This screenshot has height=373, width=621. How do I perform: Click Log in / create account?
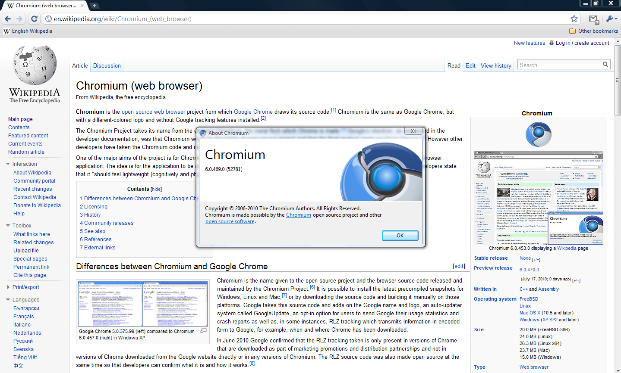583,43
